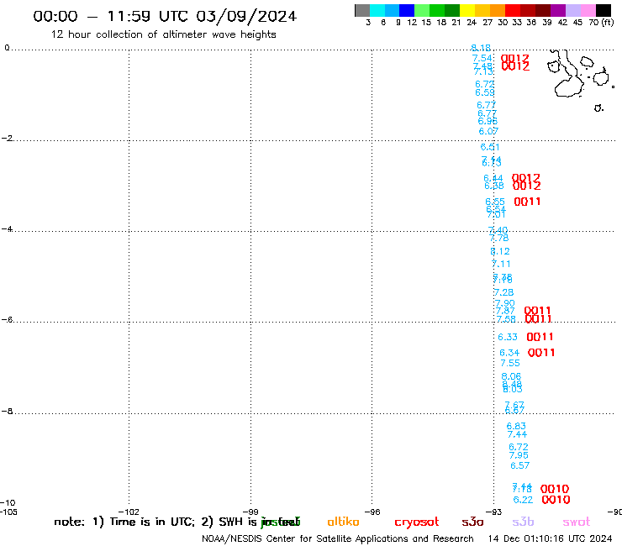Screen dimensions: 622x546
Task: Select the purple legend color swatch
Action: click(x=558, y=10)
